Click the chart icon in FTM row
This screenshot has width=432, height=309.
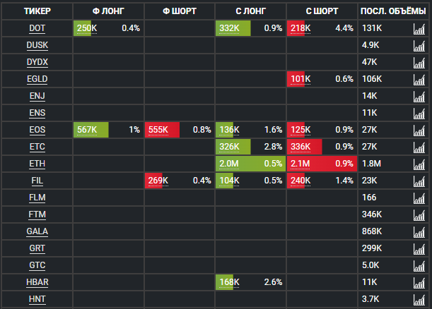pyautogui.click(x=419, y=214)
